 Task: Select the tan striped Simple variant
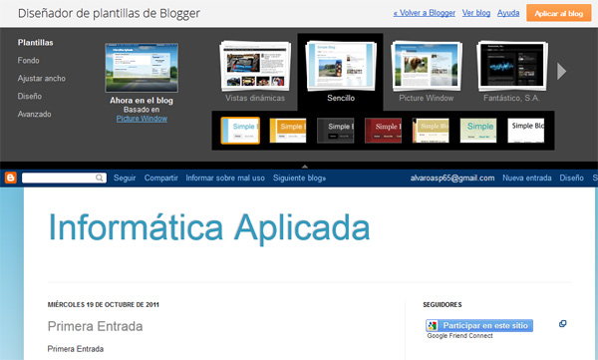431,131
